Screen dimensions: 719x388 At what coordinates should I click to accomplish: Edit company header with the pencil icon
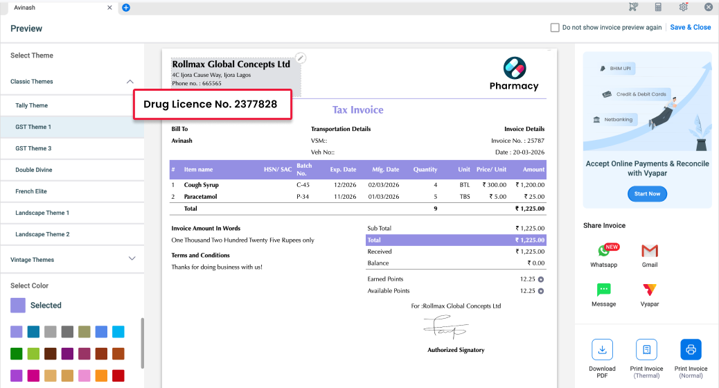point(301,58)
